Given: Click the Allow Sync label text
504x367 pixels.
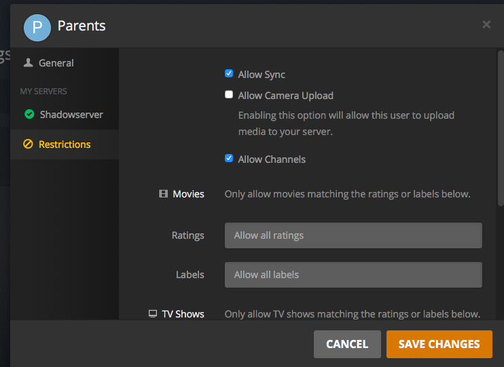Looking at the screenshot, I should click(x=262, y=75).
